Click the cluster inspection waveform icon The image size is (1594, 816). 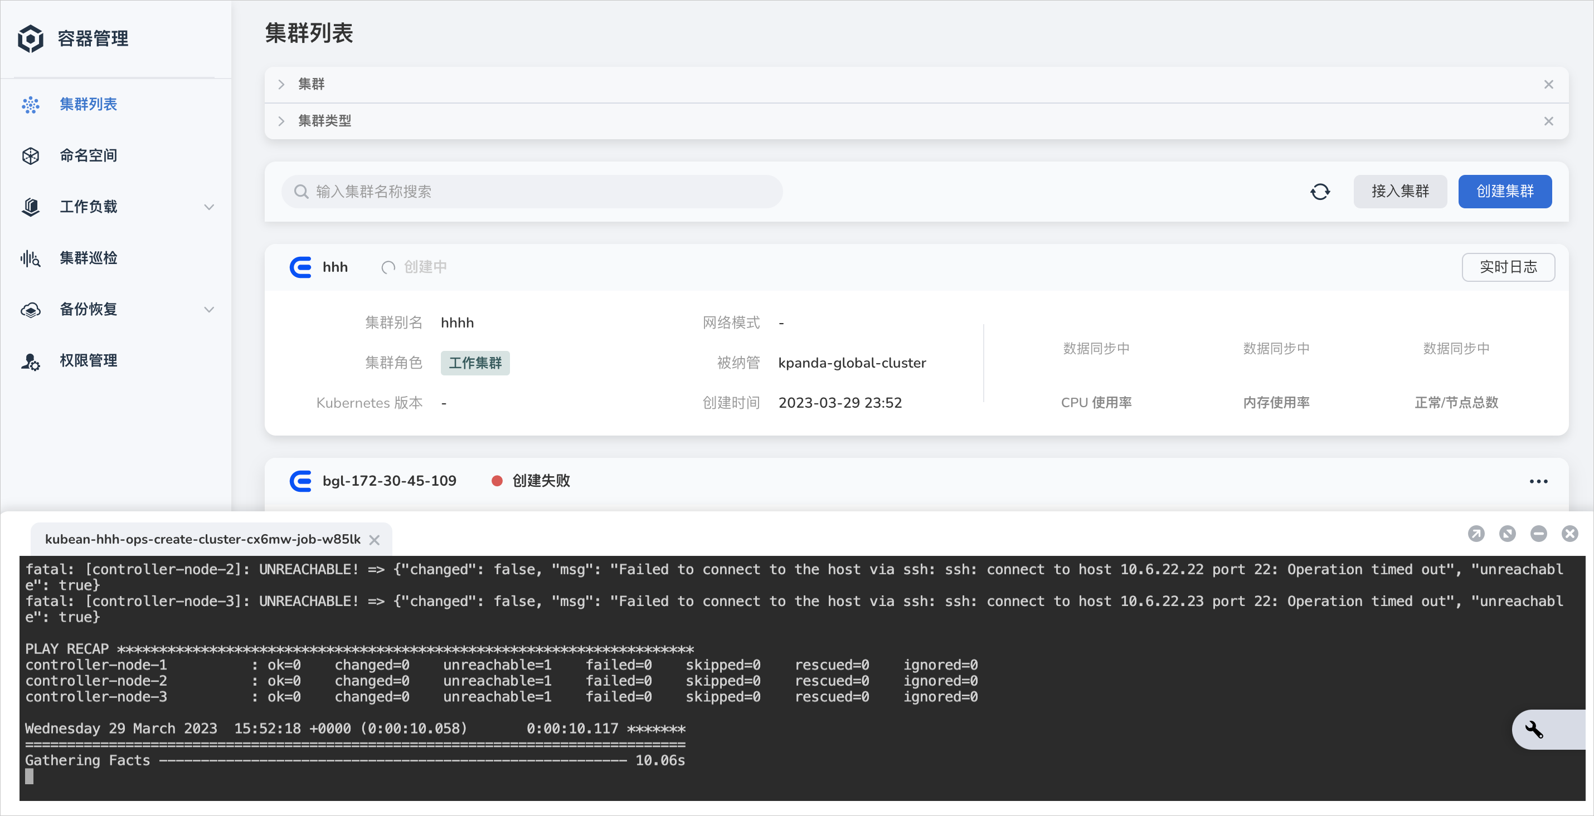coord(30,258)
